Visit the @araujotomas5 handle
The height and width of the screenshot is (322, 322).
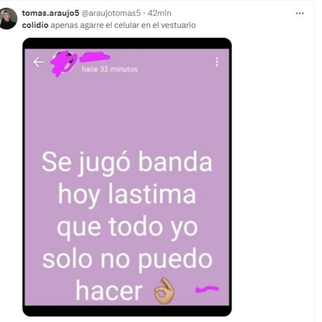pos(111,13)
